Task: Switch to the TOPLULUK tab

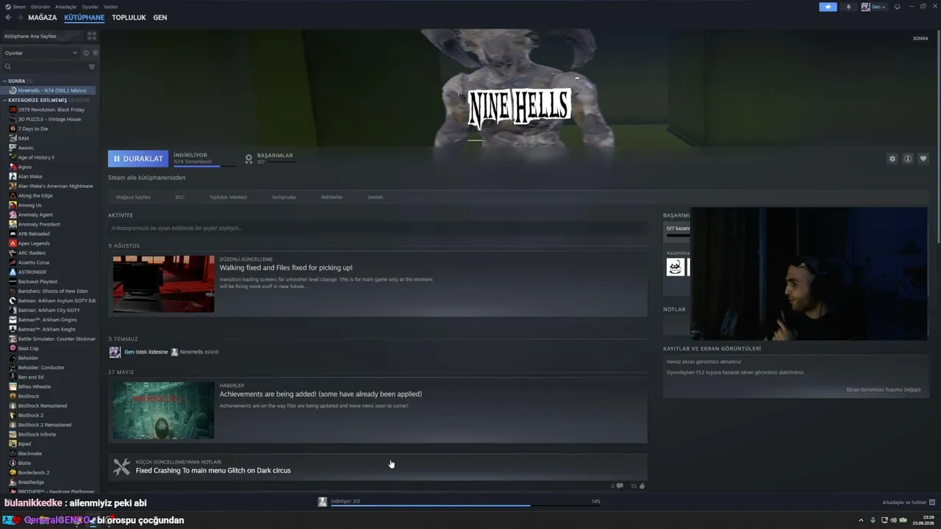Action: (129, 18)
